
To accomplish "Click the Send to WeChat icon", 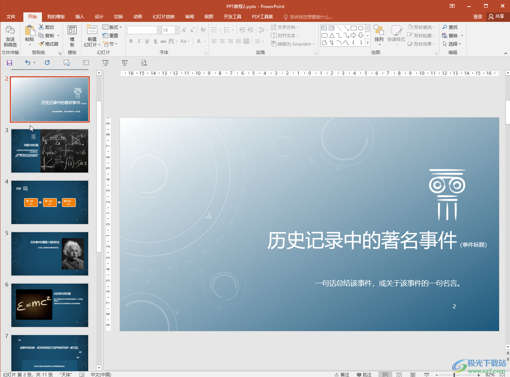I will tap(10, 31).
